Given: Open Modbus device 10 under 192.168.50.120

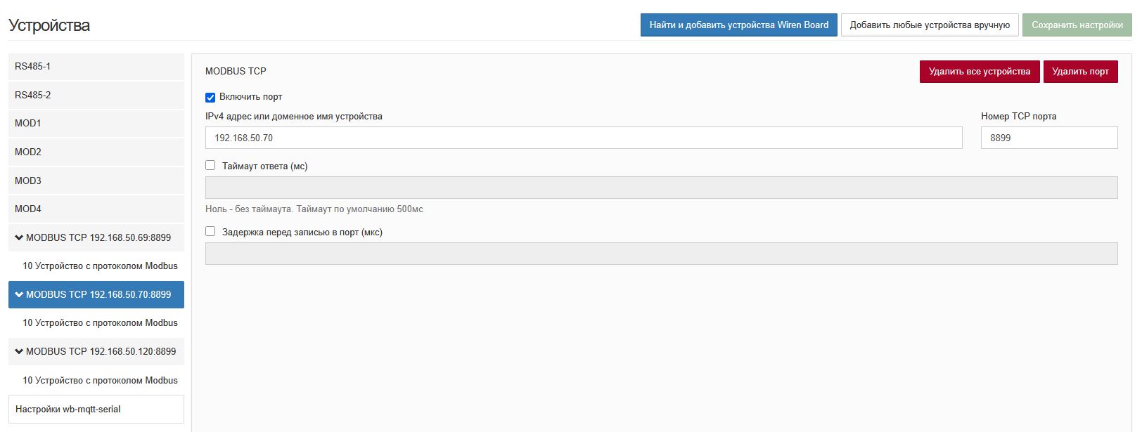Looking at the screenshot, I should pos(100,381).
